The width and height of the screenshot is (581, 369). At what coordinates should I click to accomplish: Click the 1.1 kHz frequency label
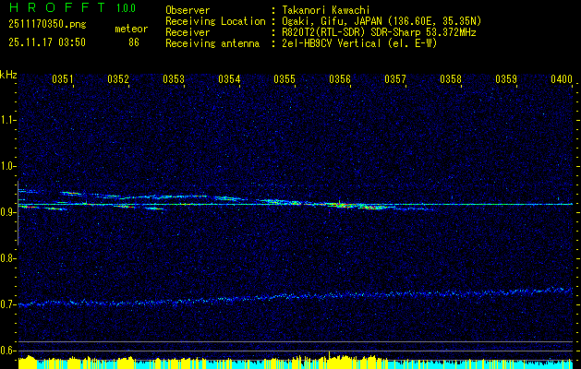8,119
